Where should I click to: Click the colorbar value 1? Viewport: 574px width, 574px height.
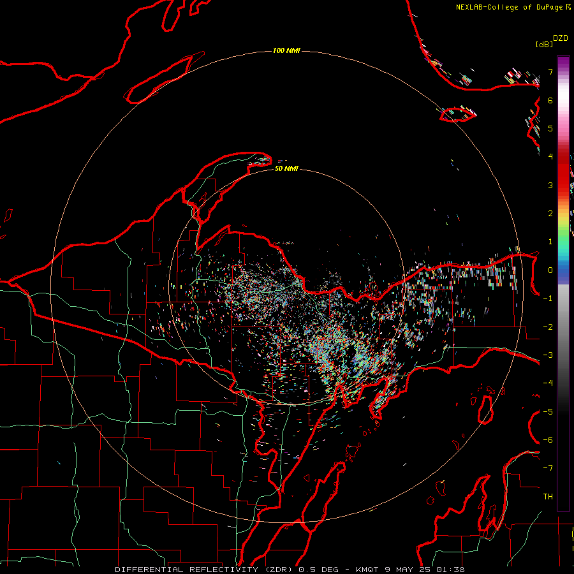[x=550, y=242]
